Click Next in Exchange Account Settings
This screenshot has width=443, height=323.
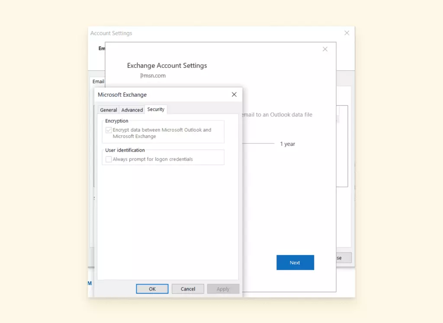click(295, 263)
